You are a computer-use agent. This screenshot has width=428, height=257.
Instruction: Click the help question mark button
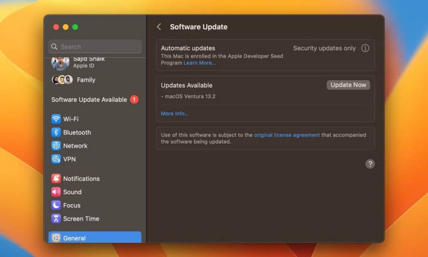point(370,164)
